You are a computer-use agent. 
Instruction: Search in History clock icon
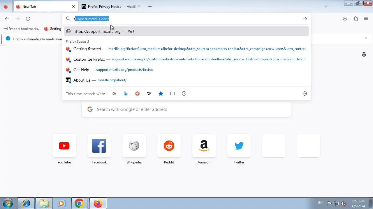[184, 93]
